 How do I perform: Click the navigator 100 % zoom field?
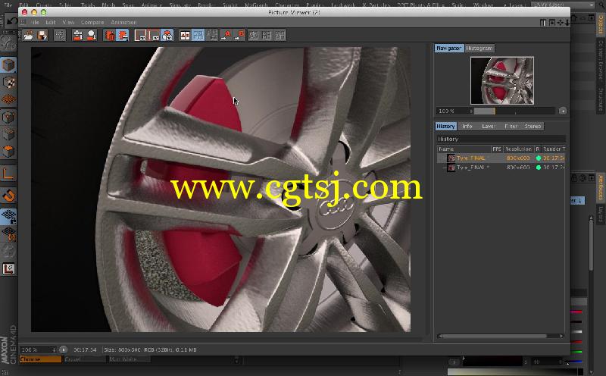454,111
